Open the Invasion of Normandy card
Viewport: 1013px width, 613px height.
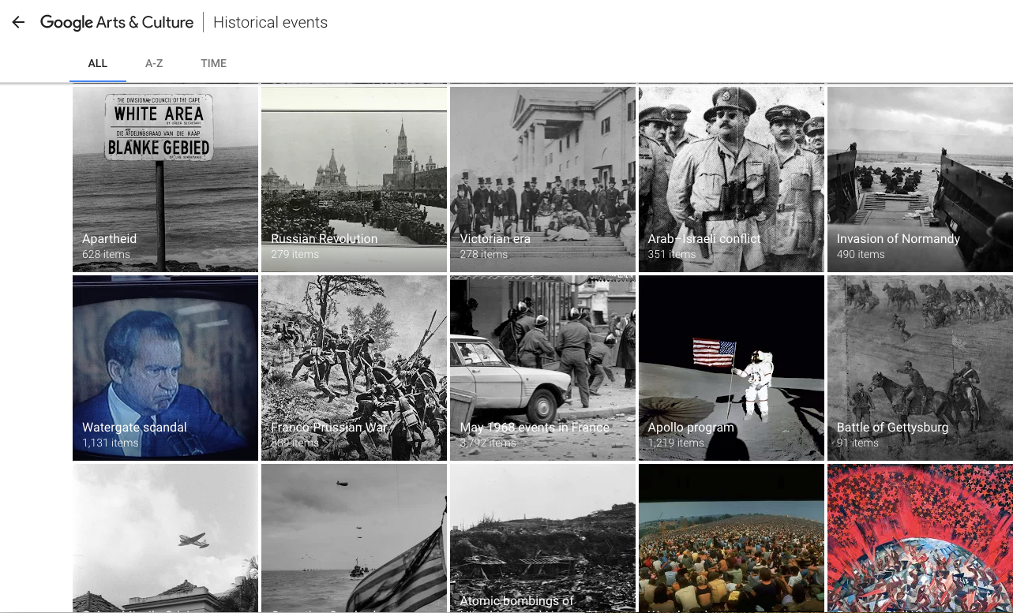coord(920,179)
